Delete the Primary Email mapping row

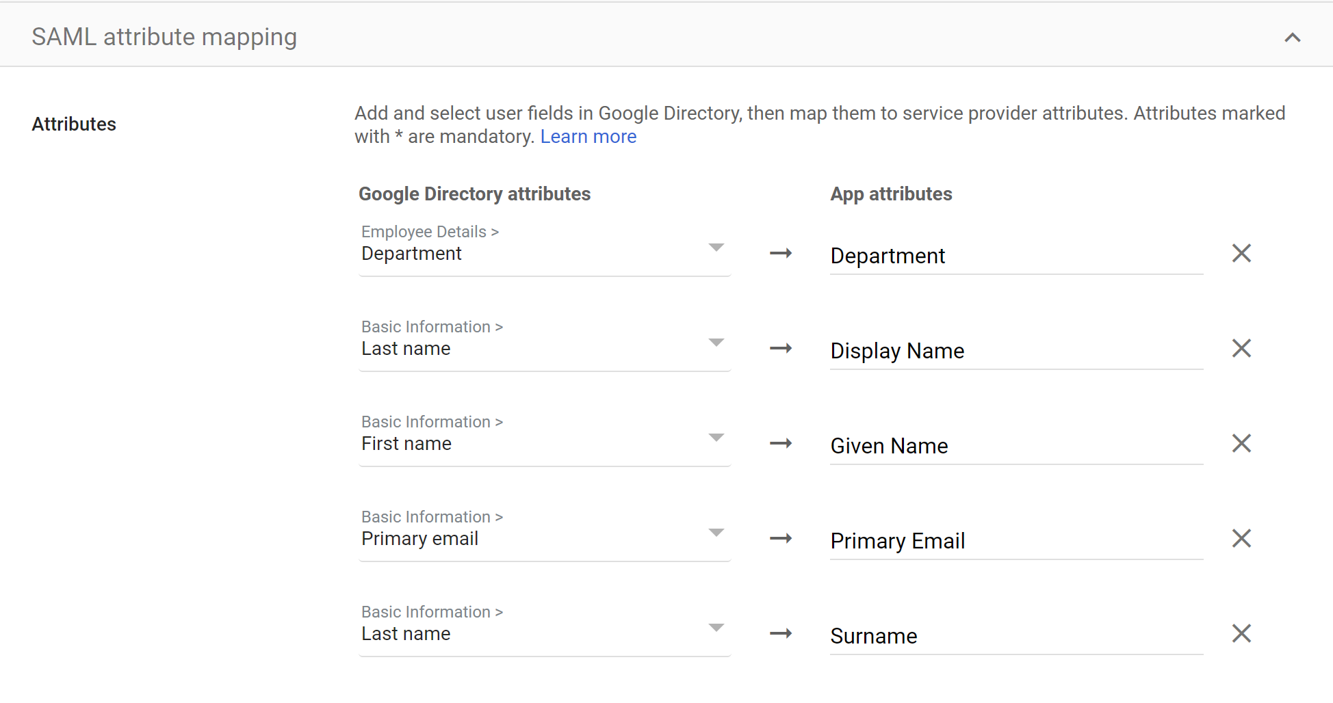click(x=1241, y=539)
